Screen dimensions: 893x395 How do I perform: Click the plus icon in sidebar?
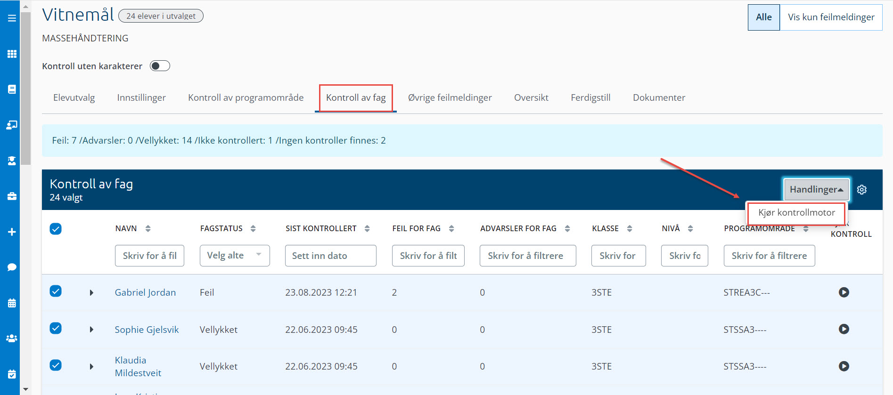coord(12,232)
